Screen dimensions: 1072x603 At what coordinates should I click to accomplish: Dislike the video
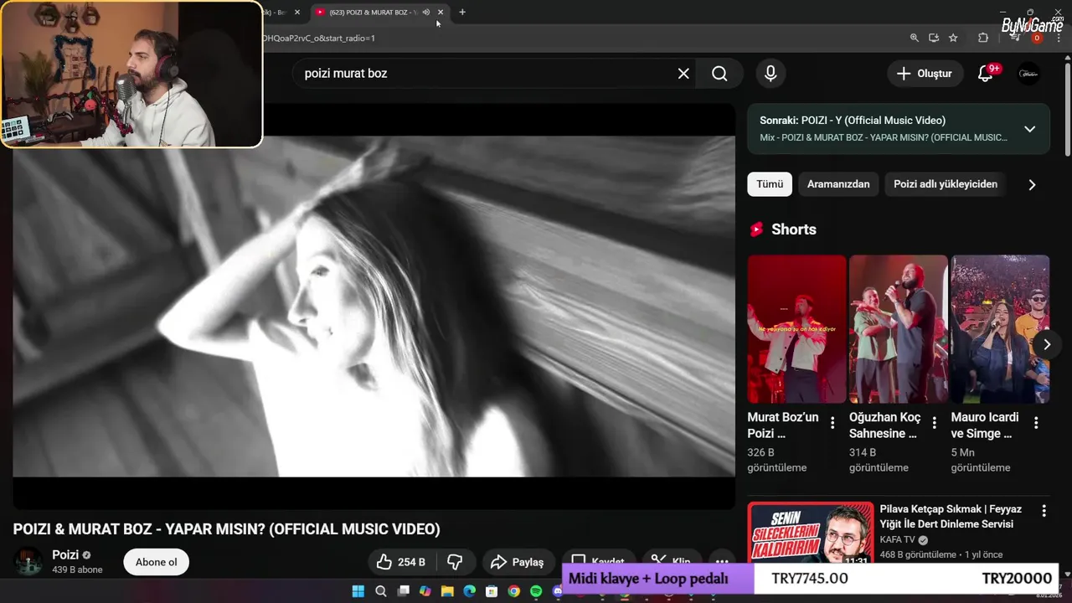pyautogui.click(x=456, y=562)
